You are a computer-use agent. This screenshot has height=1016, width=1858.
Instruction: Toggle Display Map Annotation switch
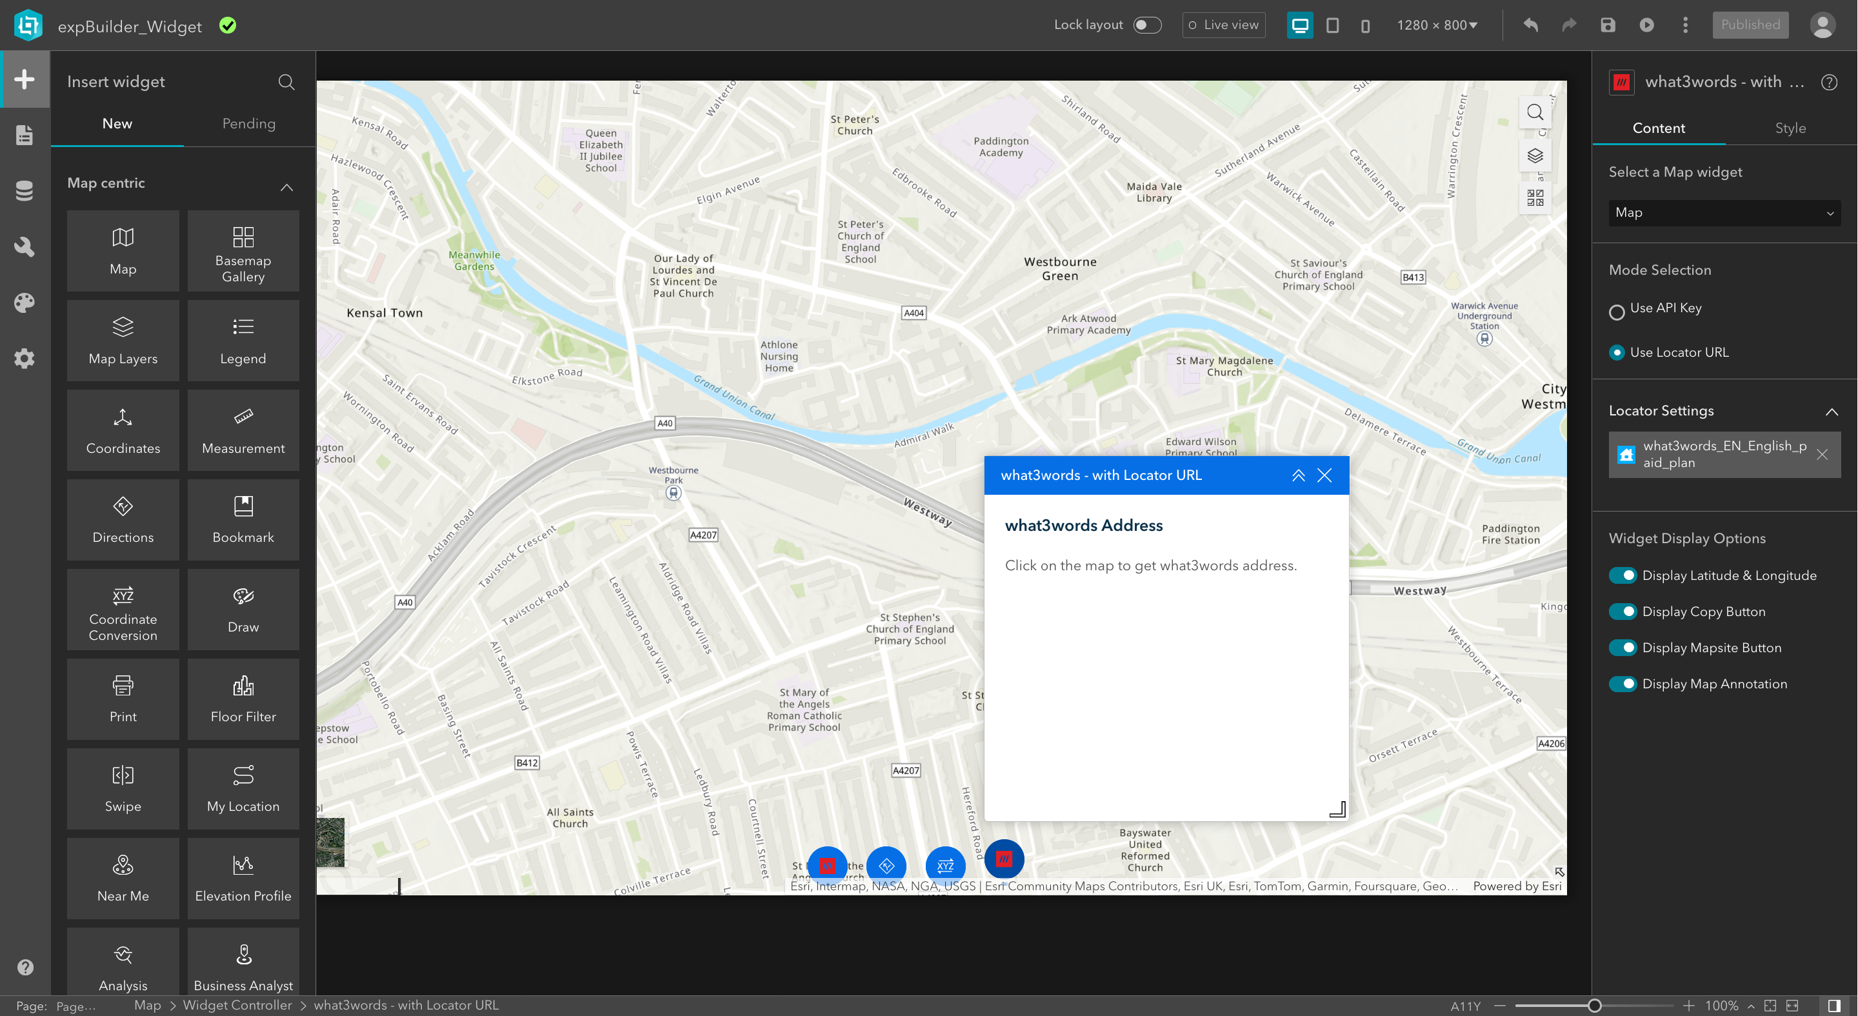(1623, 684)
